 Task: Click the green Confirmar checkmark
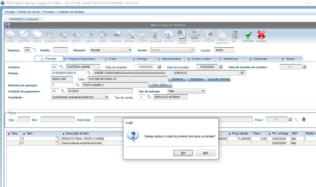coord(248,34)
